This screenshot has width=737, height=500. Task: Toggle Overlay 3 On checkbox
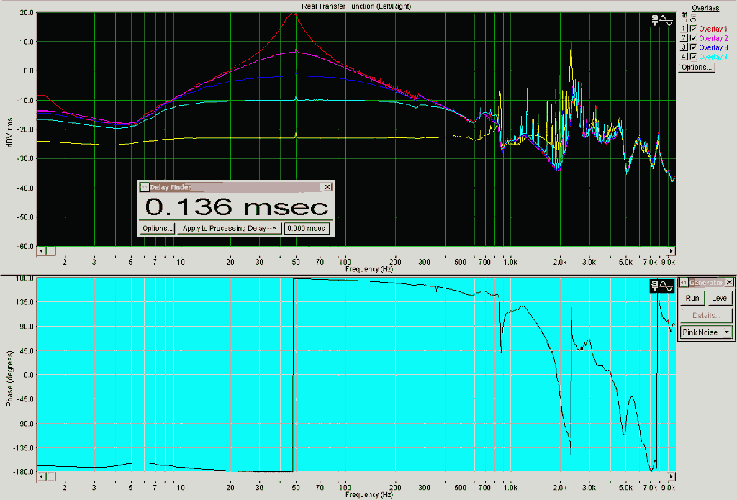[693, 47]
